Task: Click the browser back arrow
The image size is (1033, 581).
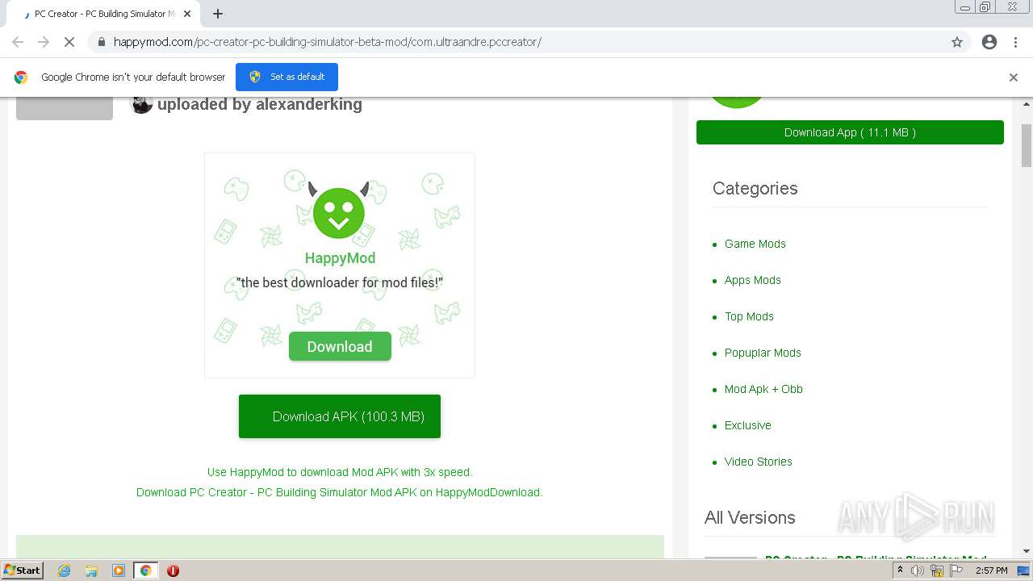Action: pos(18,42)
